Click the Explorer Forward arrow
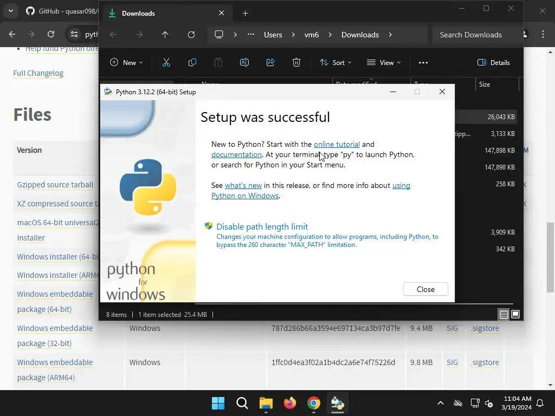This screenshot has width=555, height=416. pos(139,35)
